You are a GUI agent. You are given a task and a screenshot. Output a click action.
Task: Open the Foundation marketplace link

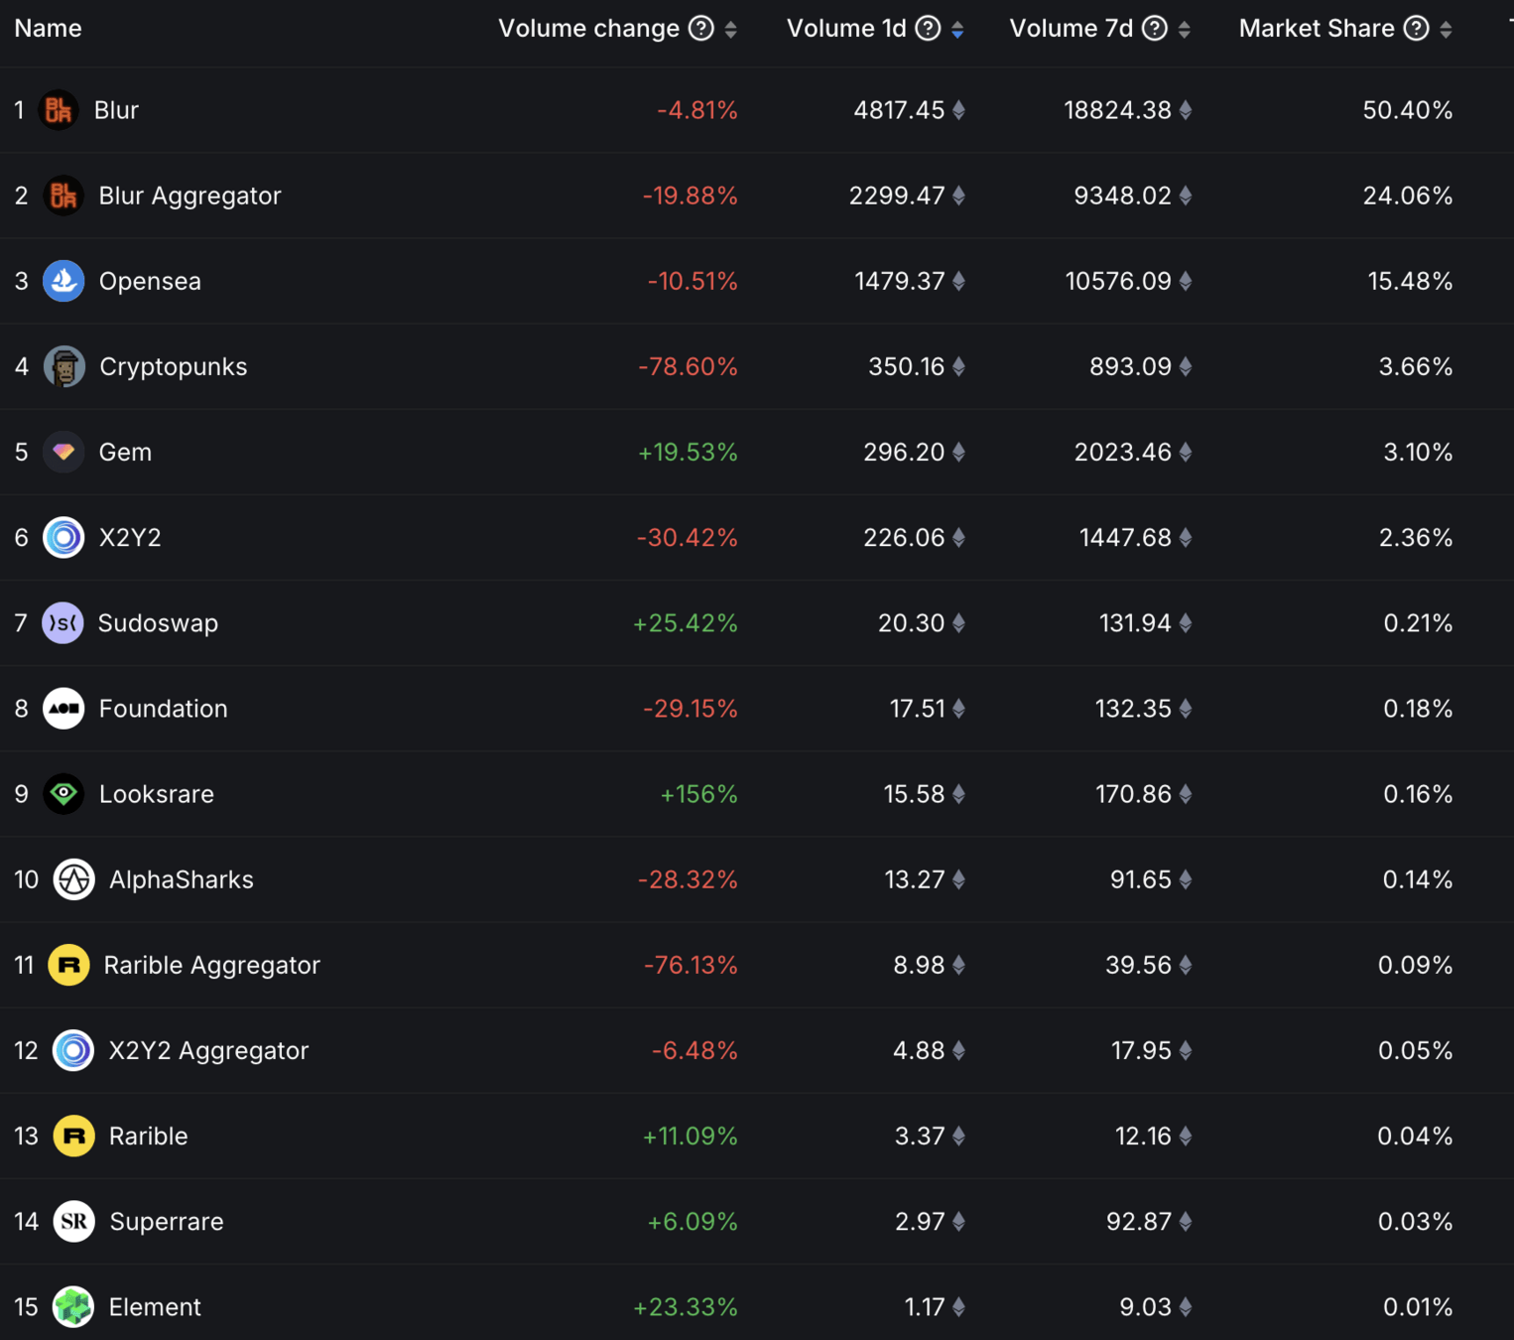163,709
